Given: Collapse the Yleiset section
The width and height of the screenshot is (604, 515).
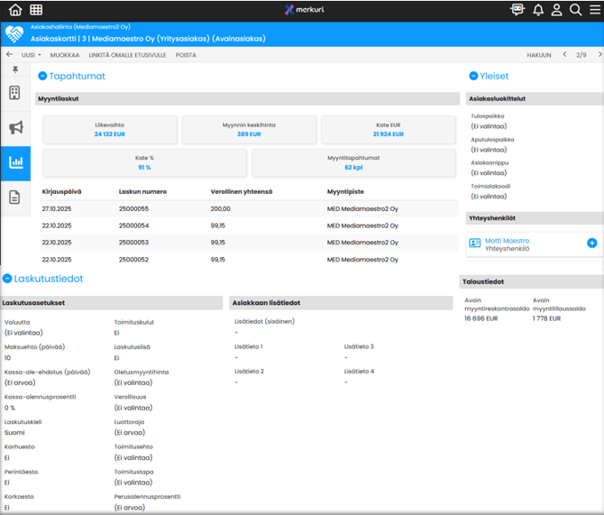Looking at the screenshot, I should click(474, 77).
